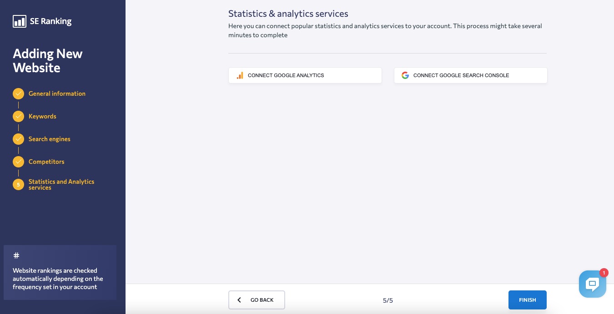Click the General information checkmark circle
Viewport: 614px width, 314px height.
point(18,94)
